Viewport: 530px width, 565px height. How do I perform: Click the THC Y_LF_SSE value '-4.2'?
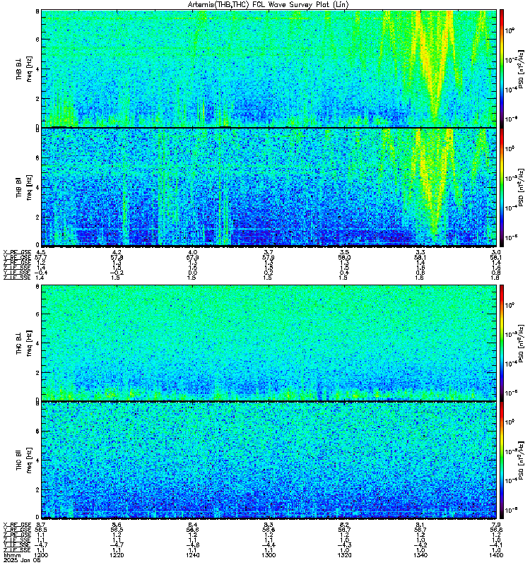point(420,545)
